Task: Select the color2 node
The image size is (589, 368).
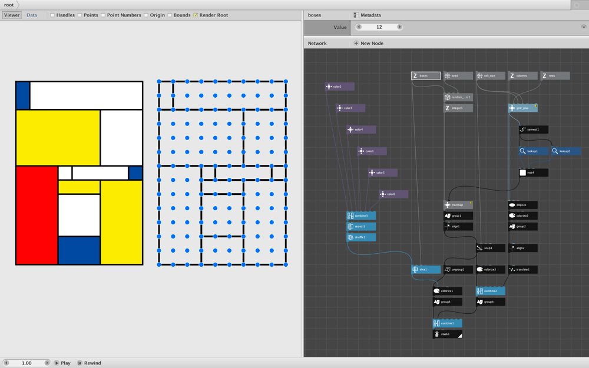Action: point(340,87)
